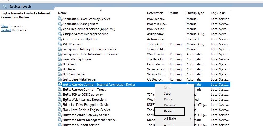The height and width of the screenshot is (126, 263).
Task: Choose Stop in the context menu
Action: [167, 93]
